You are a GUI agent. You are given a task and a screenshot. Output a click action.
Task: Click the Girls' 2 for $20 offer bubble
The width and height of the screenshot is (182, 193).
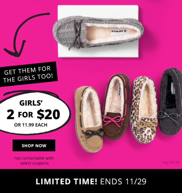[x=33, y=113]
